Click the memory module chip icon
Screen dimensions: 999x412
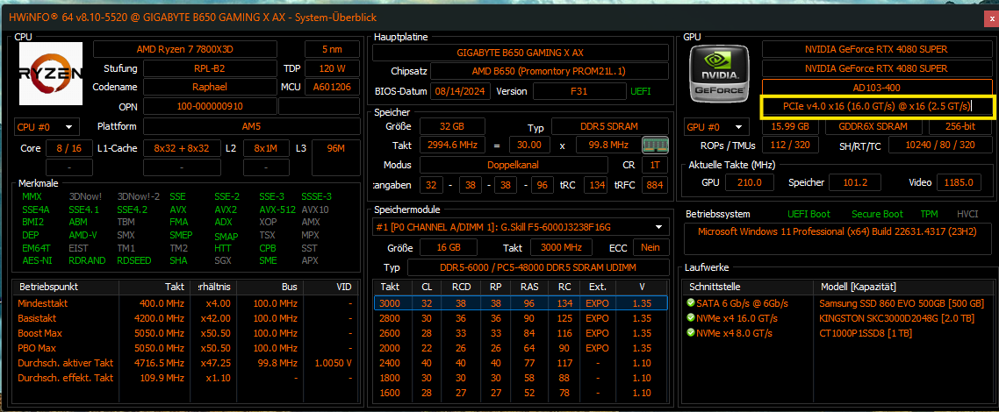(x=655, y=145)
